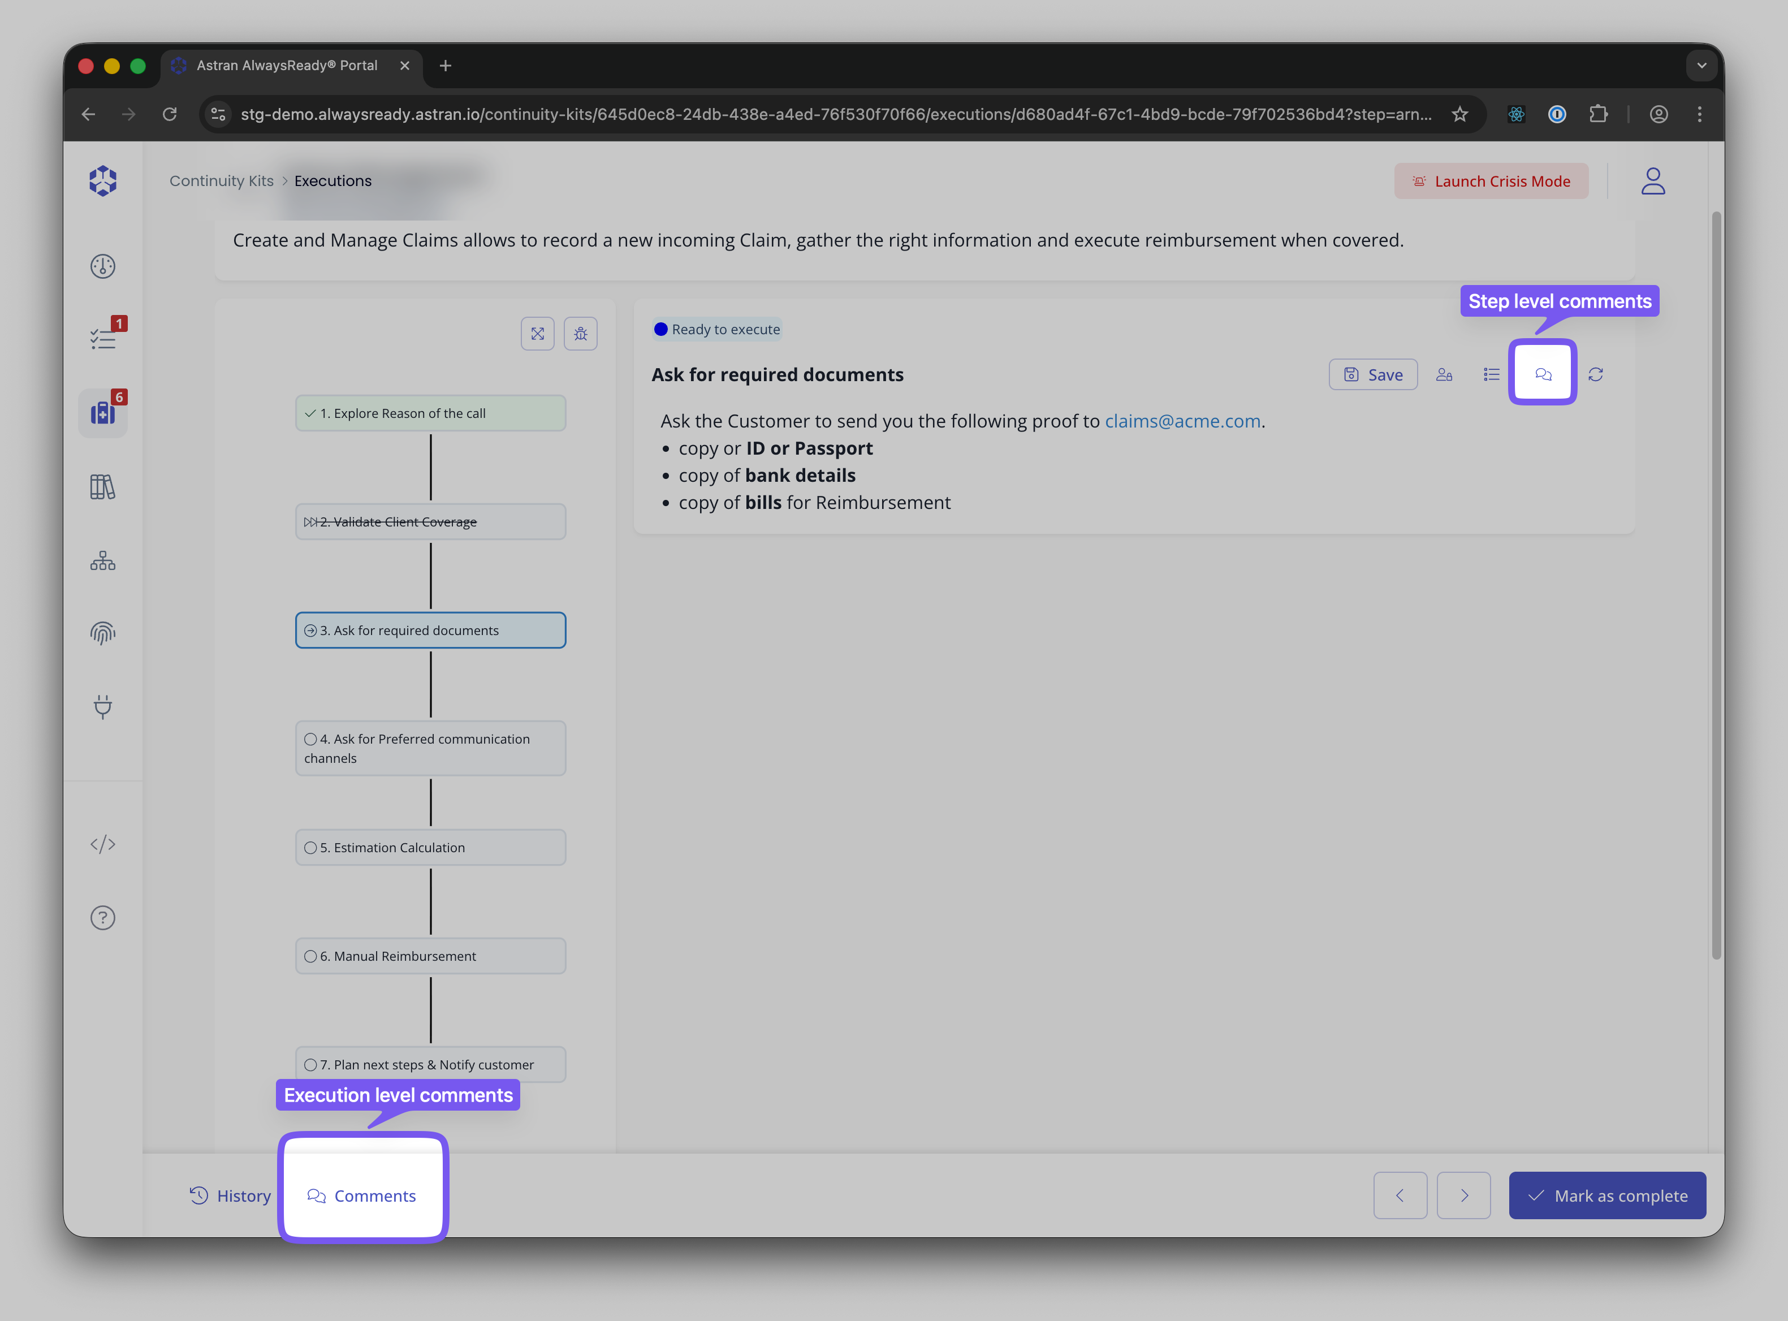Open the next step with the right chevron
The image size is (1788, 1321).
(1464, 1195)
